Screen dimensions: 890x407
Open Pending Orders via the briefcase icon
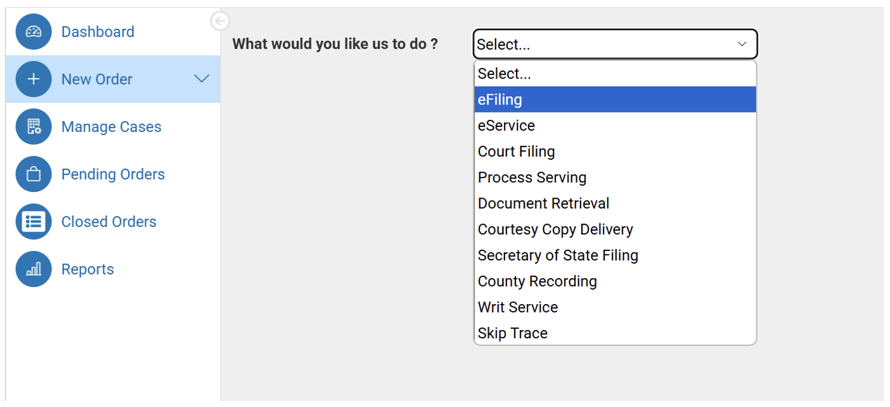[x=33, y=174]
